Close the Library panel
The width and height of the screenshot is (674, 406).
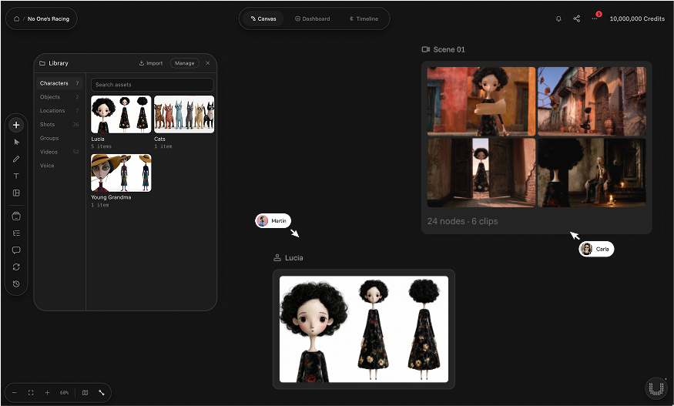[208, 63]
